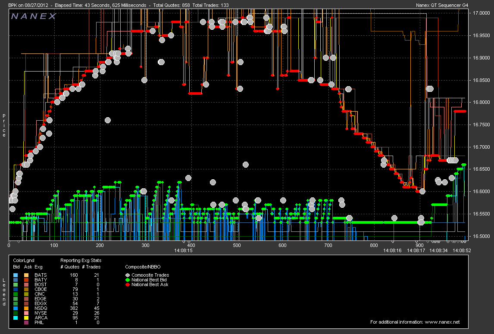Click the CBOE bid color swatch
This screenshot has height=334, width=494.
coord(16,289)
